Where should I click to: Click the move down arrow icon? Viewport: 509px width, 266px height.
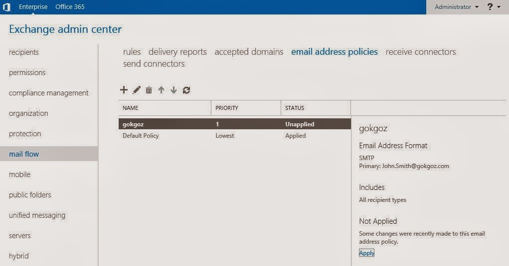pos(173,90)
